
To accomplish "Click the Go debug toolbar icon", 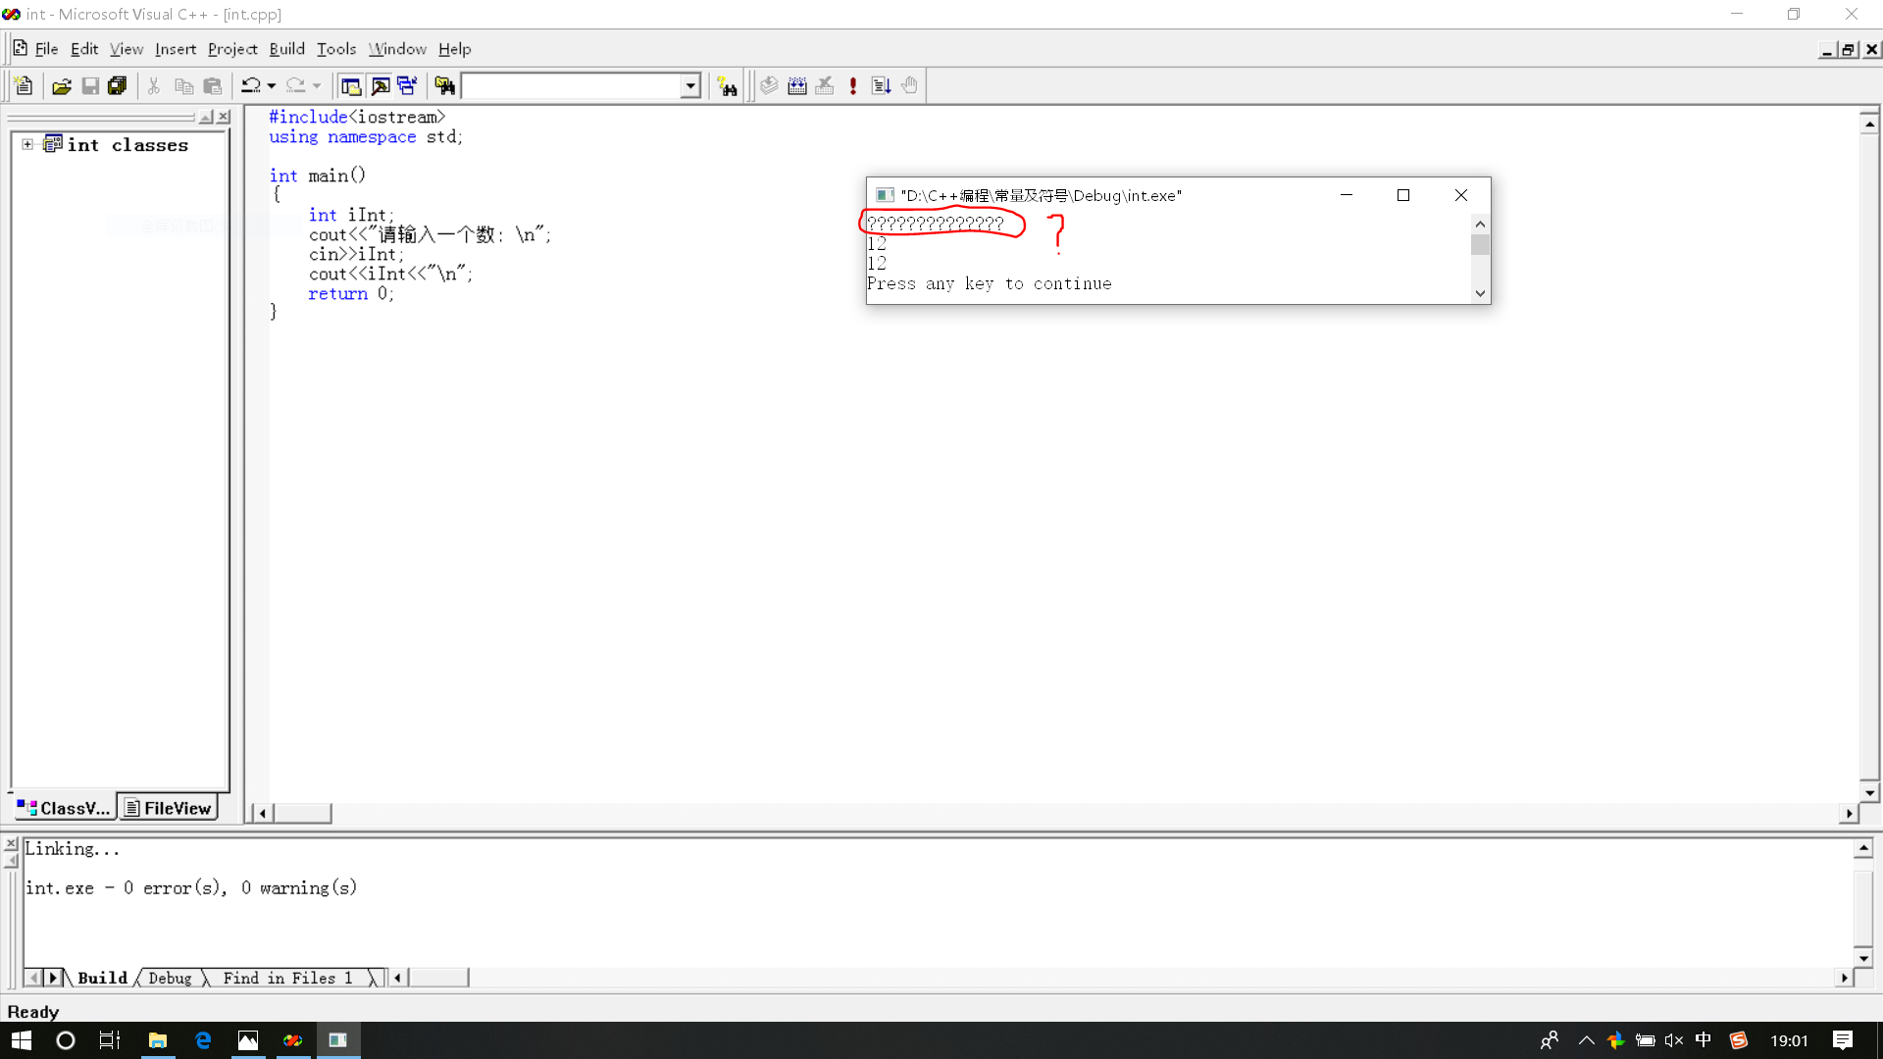I will pyautogui.click(x=881, y=86).
